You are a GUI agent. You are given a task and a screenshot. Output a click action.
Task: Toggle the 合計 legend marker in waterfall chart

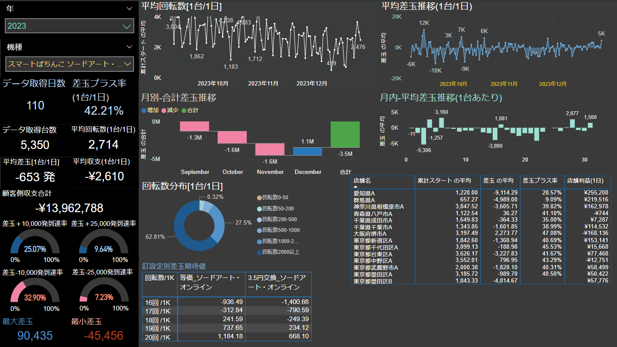(184, 110)
